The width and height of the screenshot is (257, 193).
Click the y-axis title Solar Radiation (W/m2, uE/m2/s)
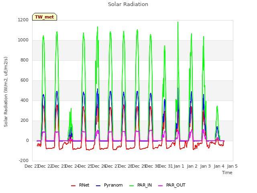6,92
